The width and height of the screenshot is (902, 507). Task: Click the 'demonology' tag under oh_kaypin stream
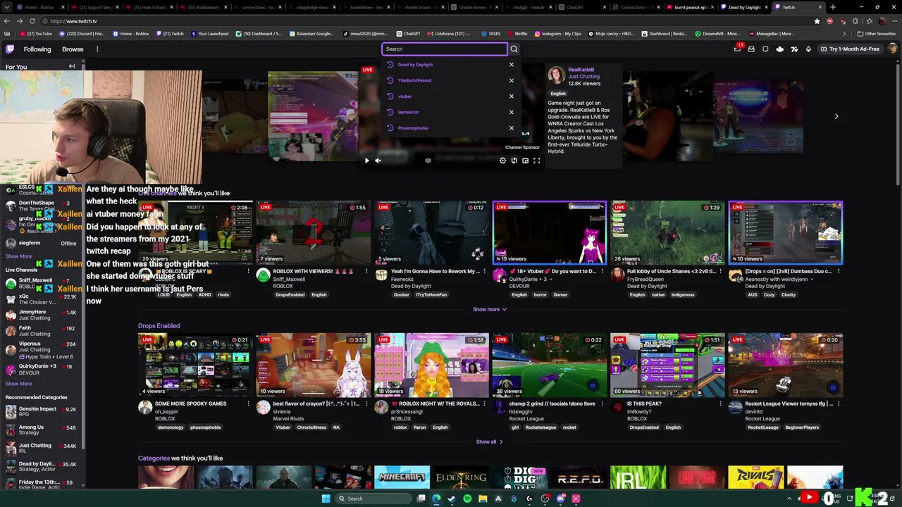(170, 427)
